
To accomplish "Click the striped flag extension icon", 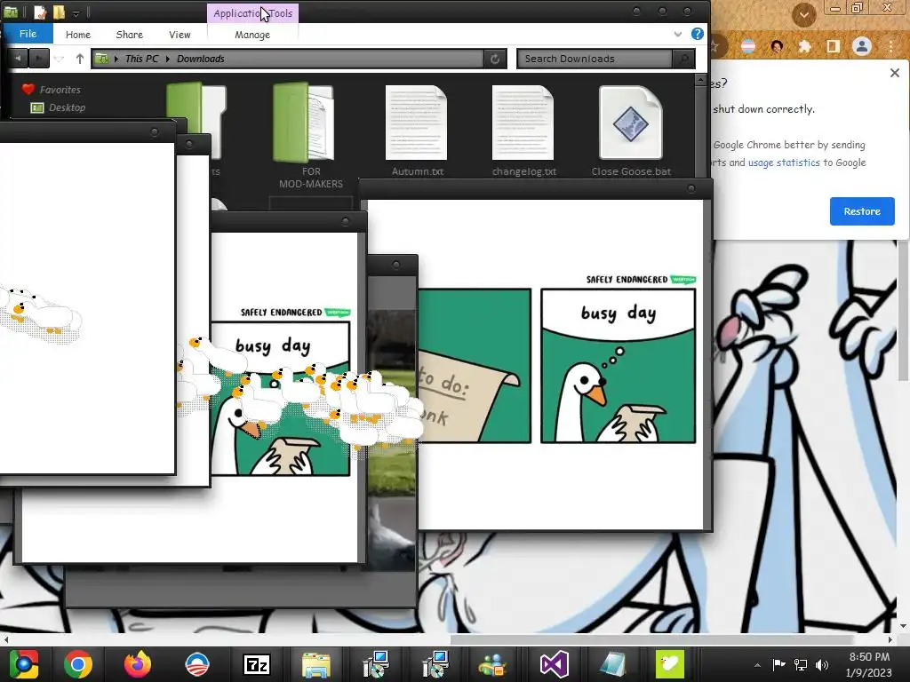I will (748, 46).
